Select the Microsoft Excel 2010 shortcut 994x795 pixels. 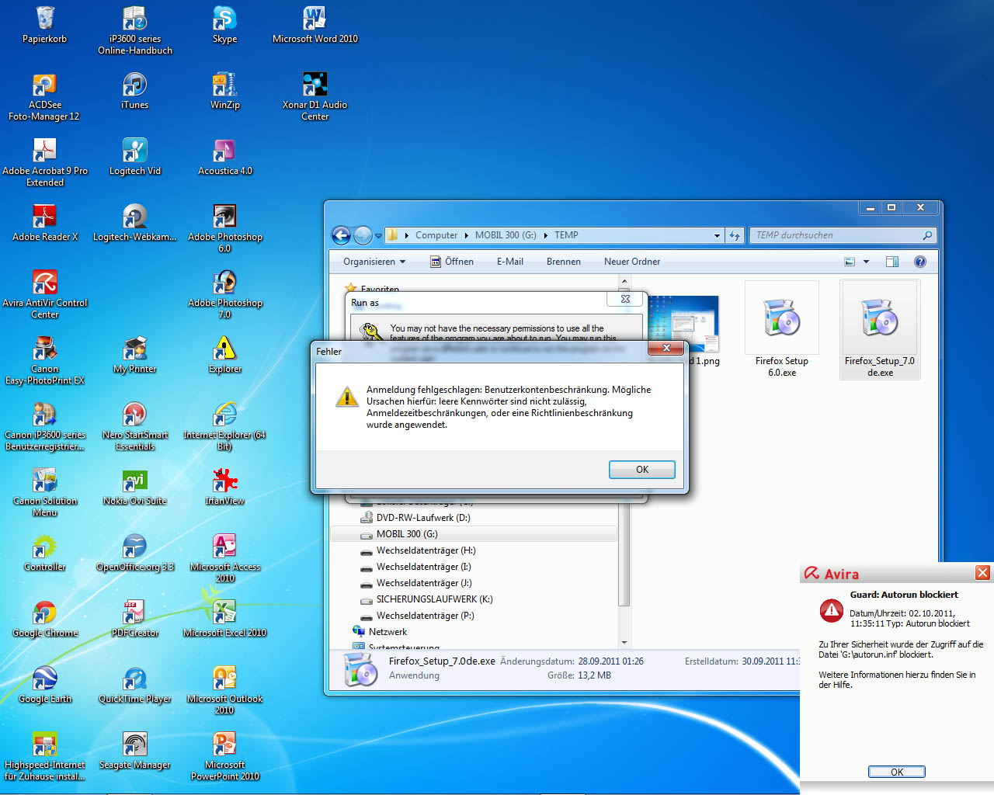point(224,613)
